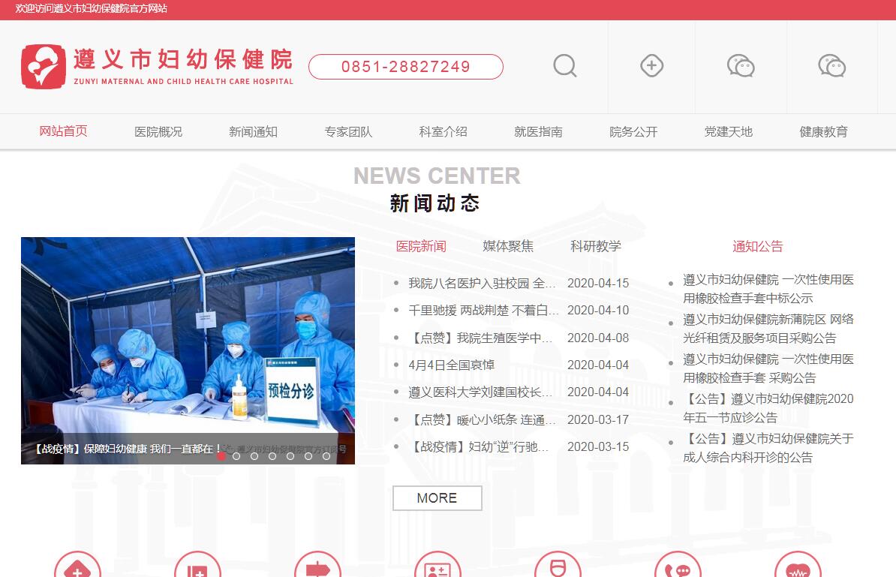Viewport: 896px width, 577px height.
Task: Click the magnifier search icon in header
Action: (564, 66)
